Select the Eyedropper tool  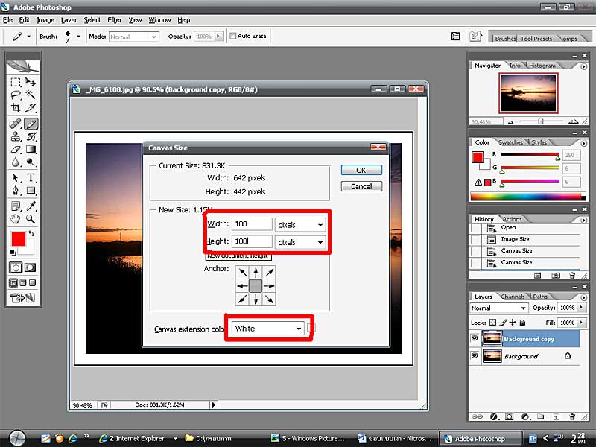tap(31, 206)
